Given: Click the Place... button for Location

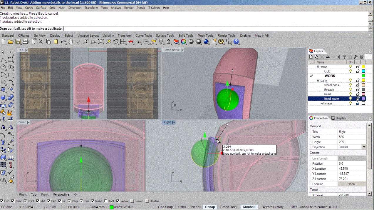Looking at the screenshot, I should click(352, 184).
